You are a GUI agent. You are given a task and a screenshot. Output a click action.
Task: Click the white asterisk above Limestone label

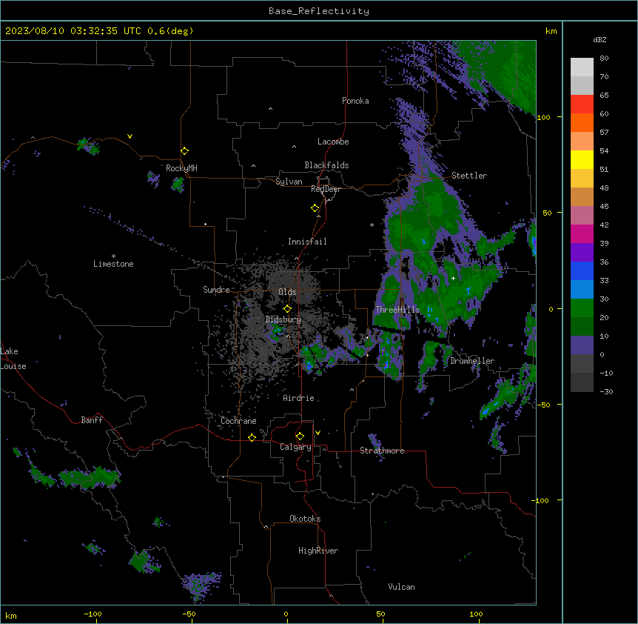(x=113, y=256)
